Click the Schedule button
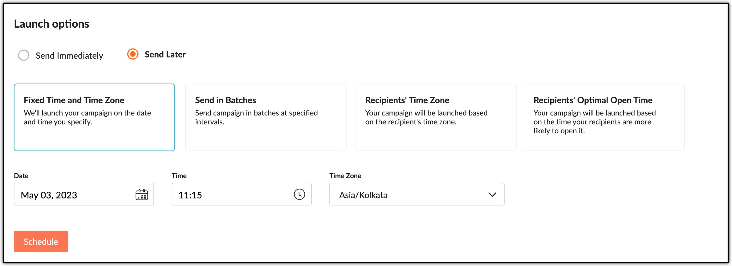The image size is (732, 266). [41, 241]
